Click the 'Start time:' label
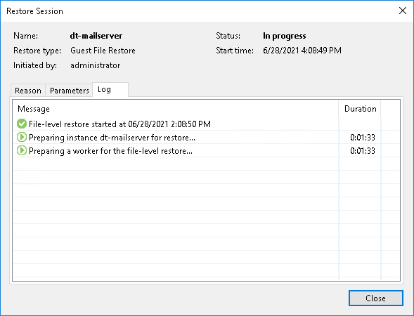 click(235, 51)
